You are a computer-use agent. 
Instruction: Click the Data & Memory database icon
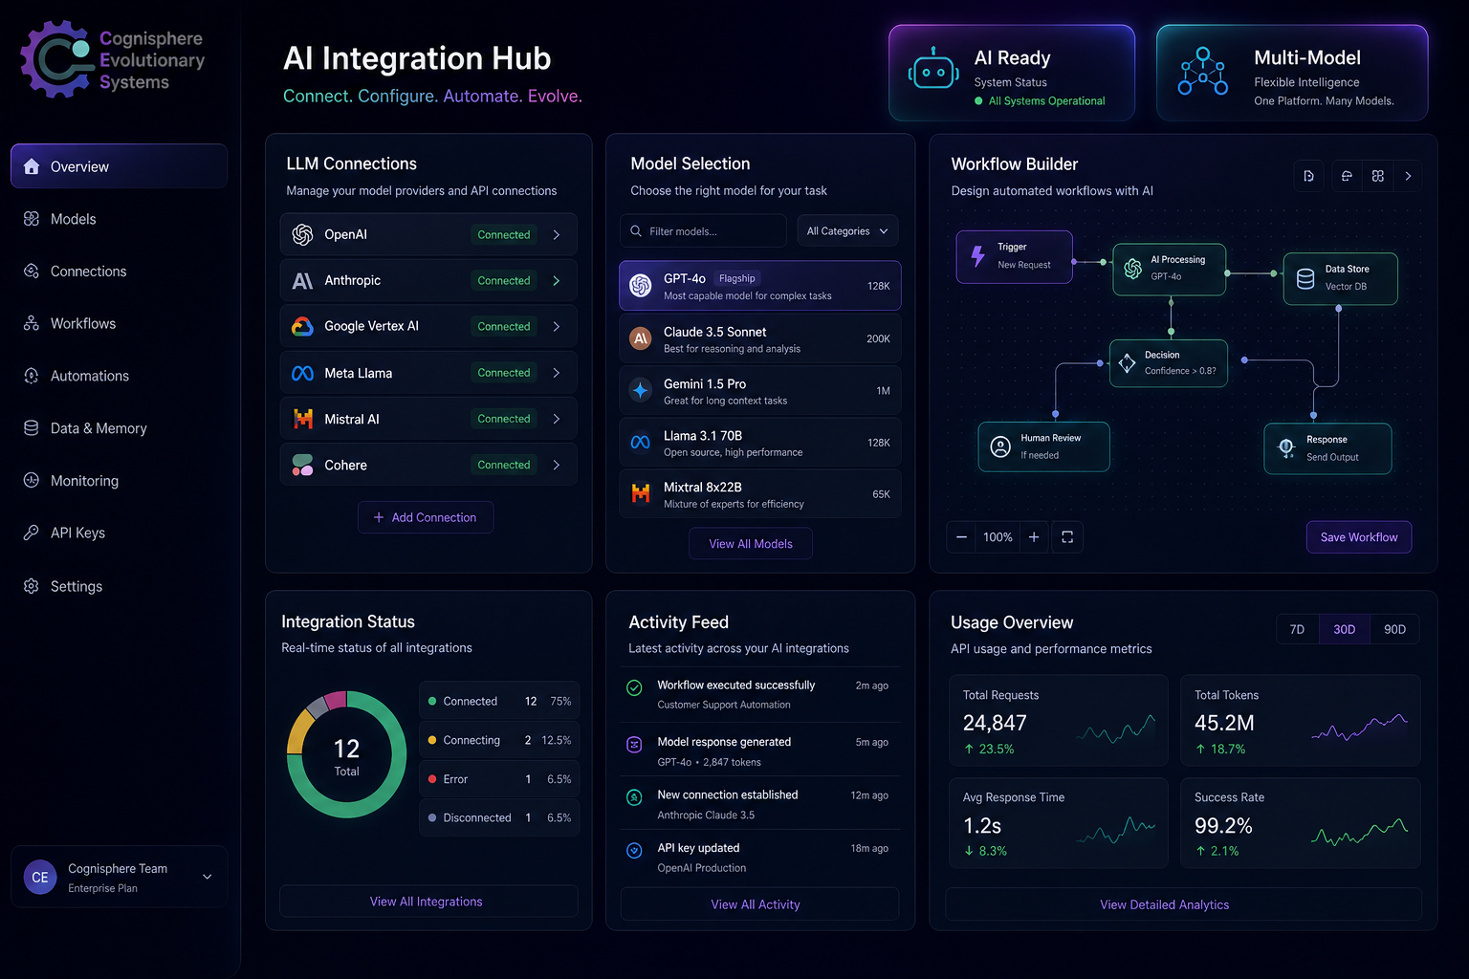32,428
